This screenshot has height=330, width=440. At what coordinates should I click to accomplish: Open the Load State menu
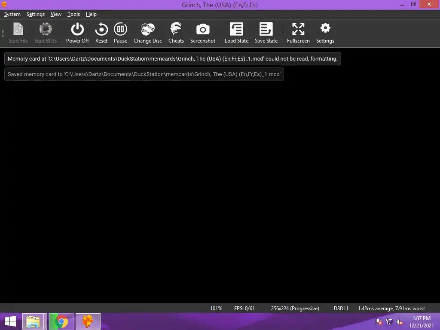click(x=237, y=33)
